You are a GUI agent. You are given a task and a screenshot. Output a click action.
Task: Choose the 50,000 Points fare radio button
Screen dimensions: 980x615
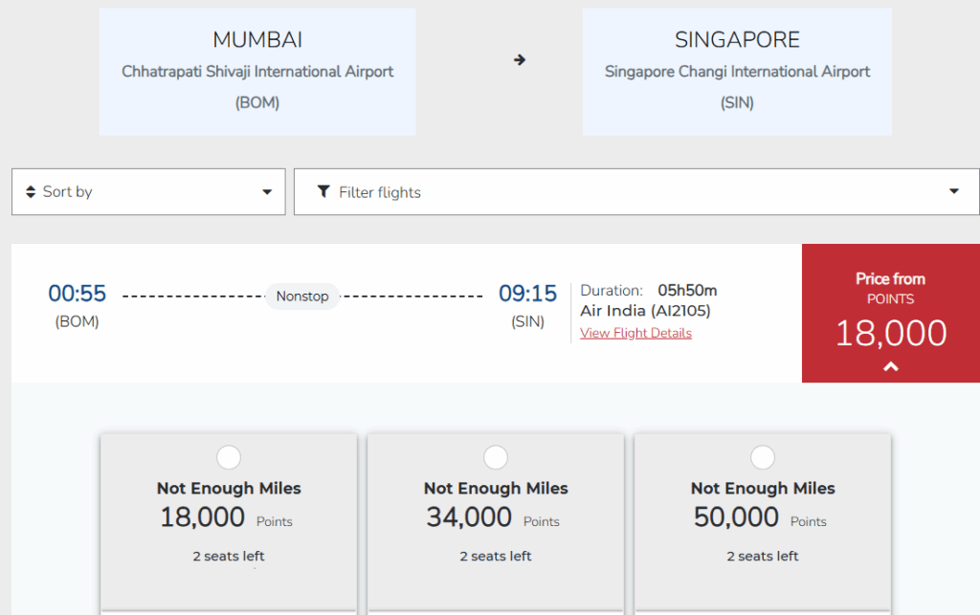click(763, 457)
